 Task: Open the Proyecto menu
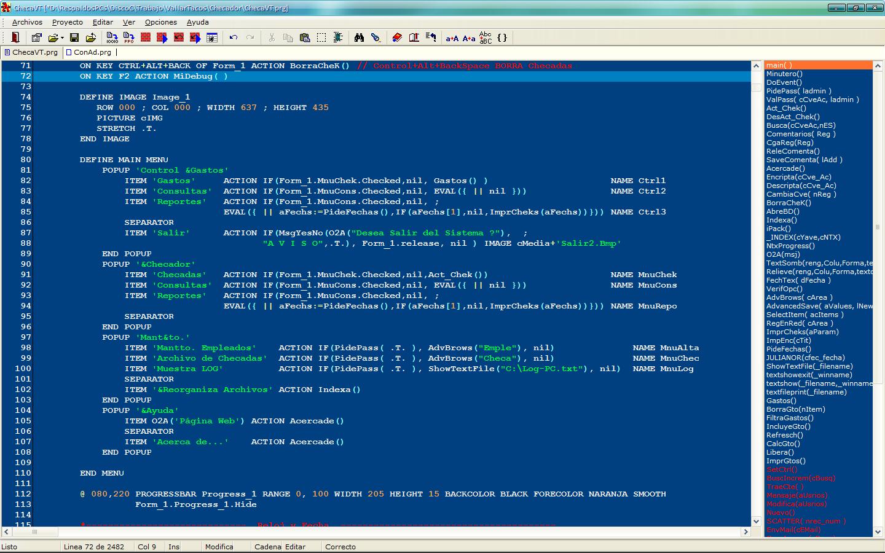[x=67, y=22]
